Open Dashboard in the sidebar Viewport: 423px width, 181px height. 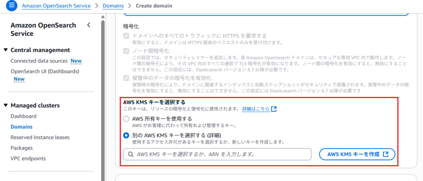click(24, 116)
